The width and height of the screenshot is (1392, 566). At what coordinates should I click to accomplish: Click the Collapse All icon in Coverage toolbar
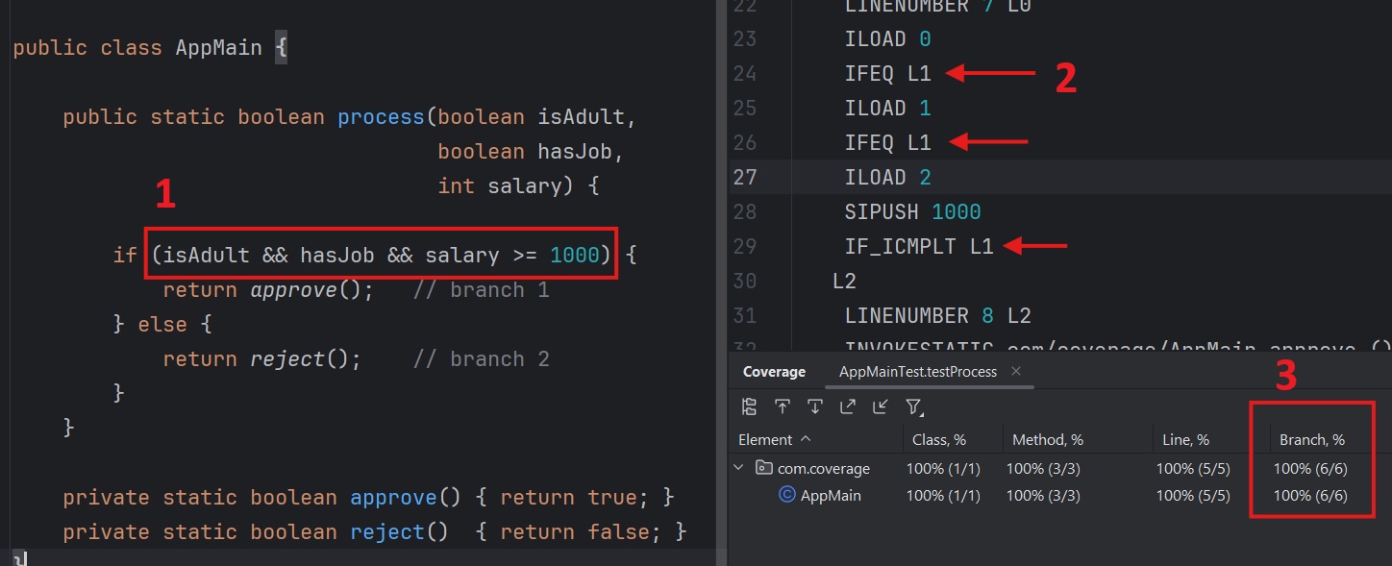[x=881, y=406]
